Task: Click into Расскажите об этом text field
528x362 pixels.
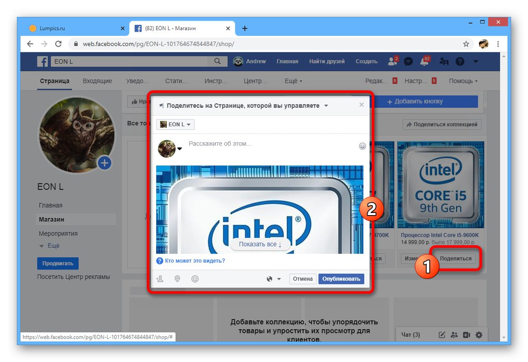Action: tap(271, 144)
